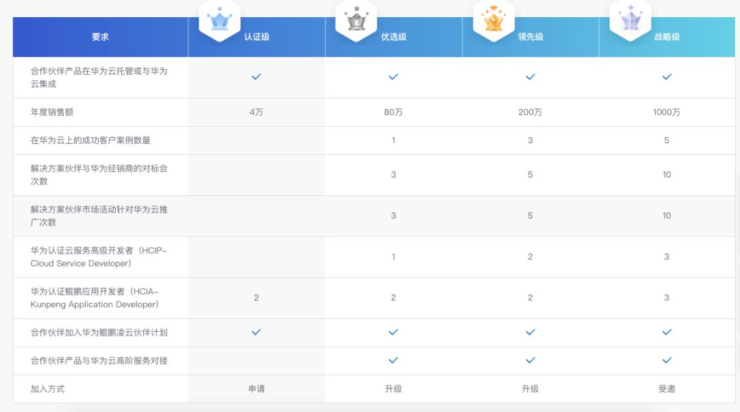
Task: Click 领先级 value 2 in HCIP-Cloud row
Action: [530, 257]
